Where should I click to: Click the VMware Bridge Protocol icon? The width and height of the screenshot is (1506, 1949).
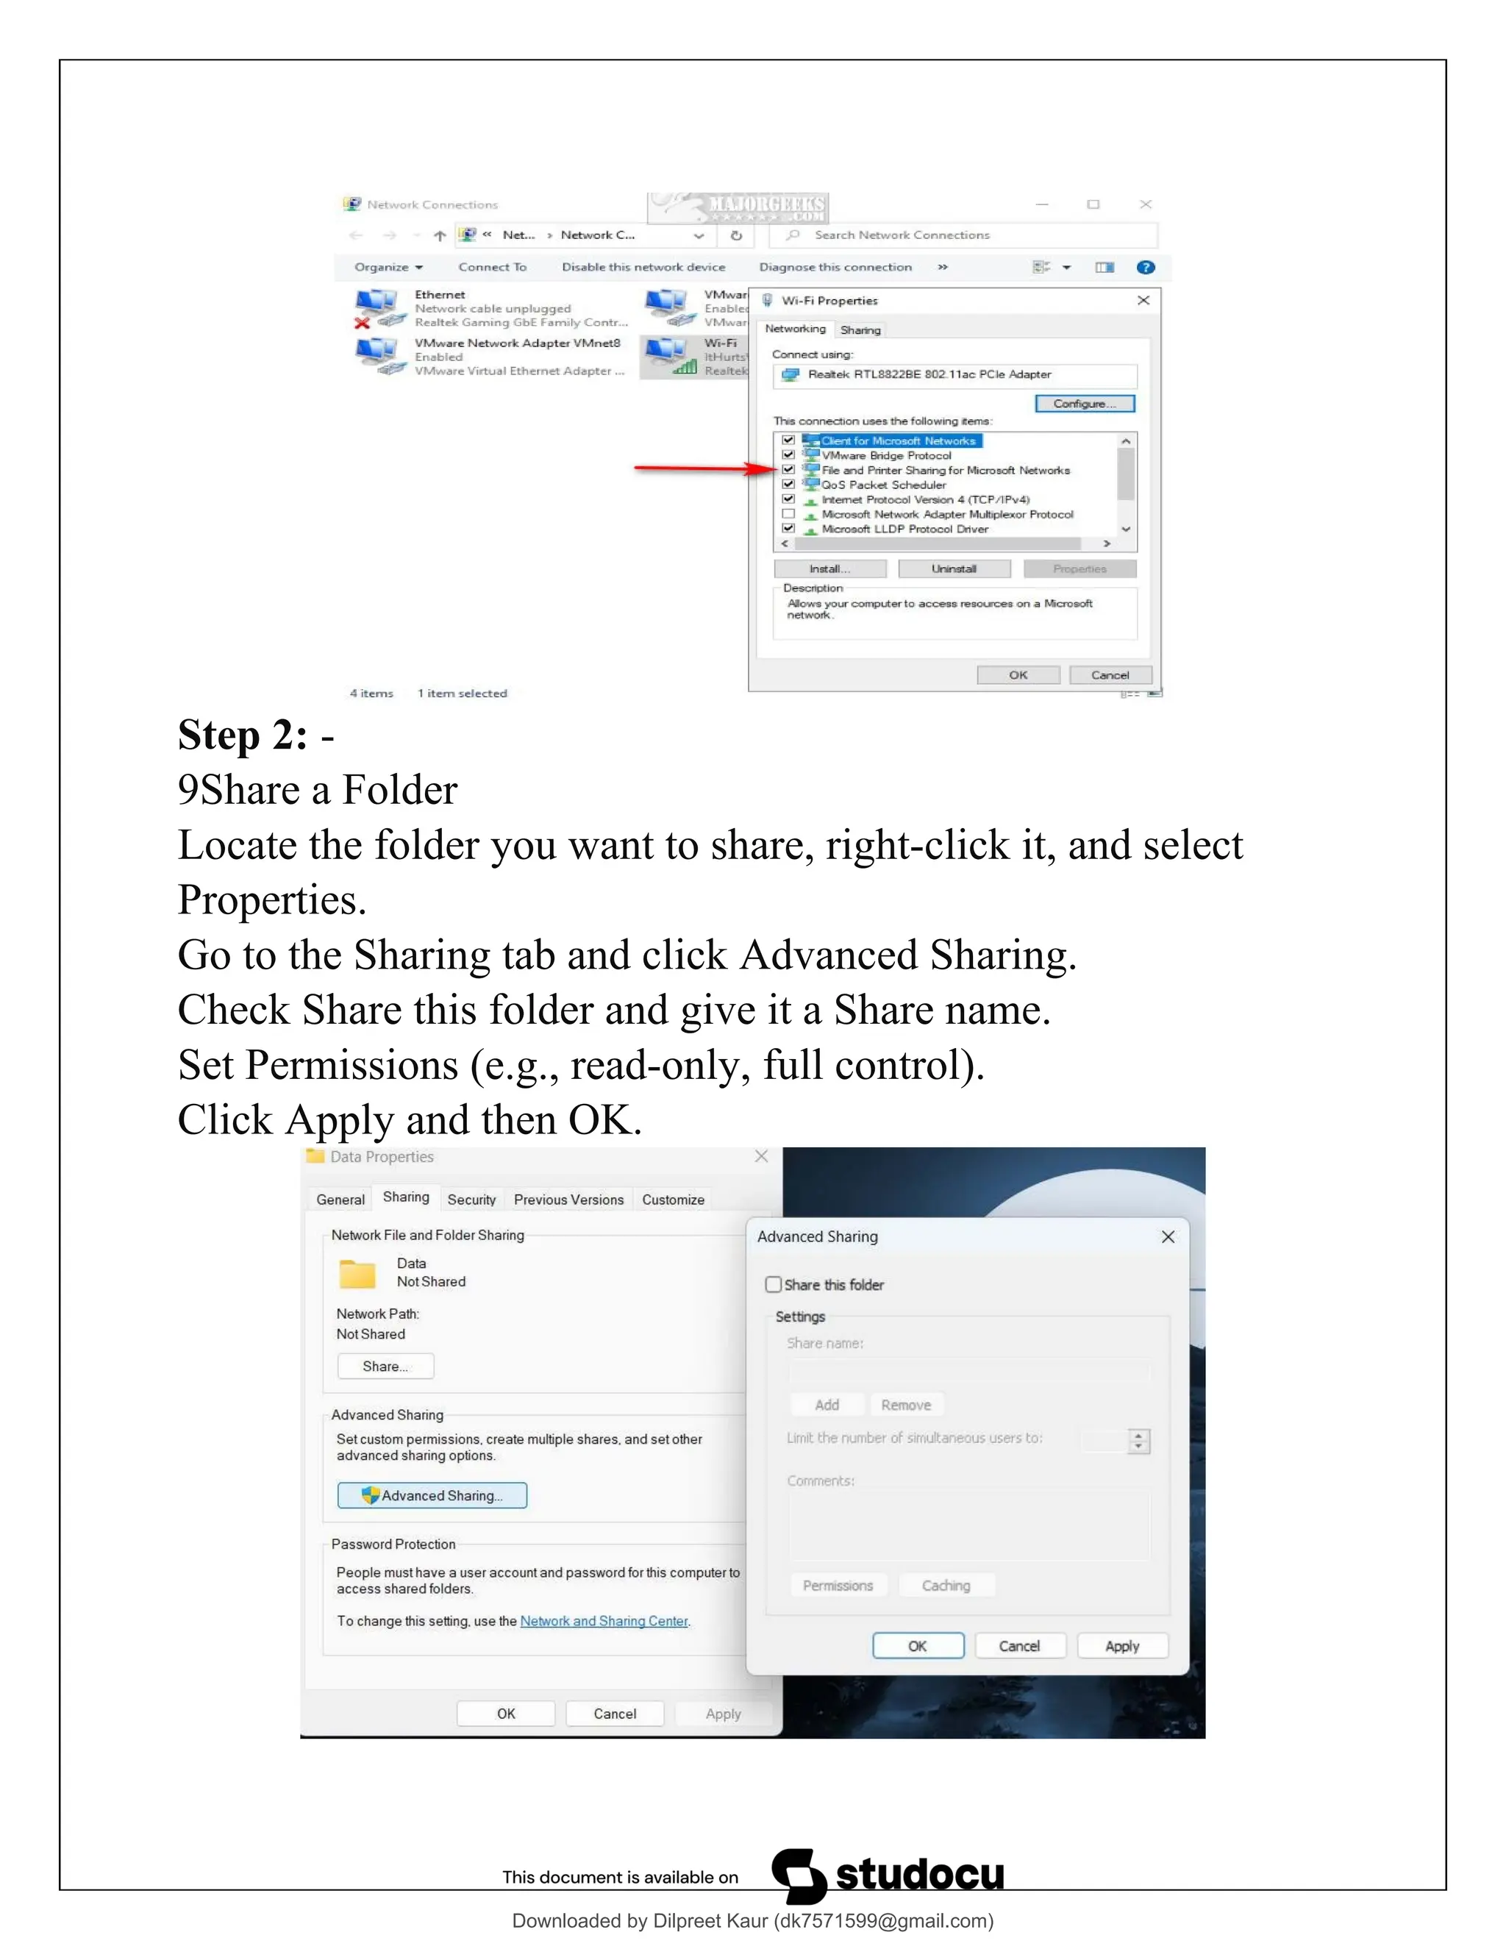click(x=811, y=455)
